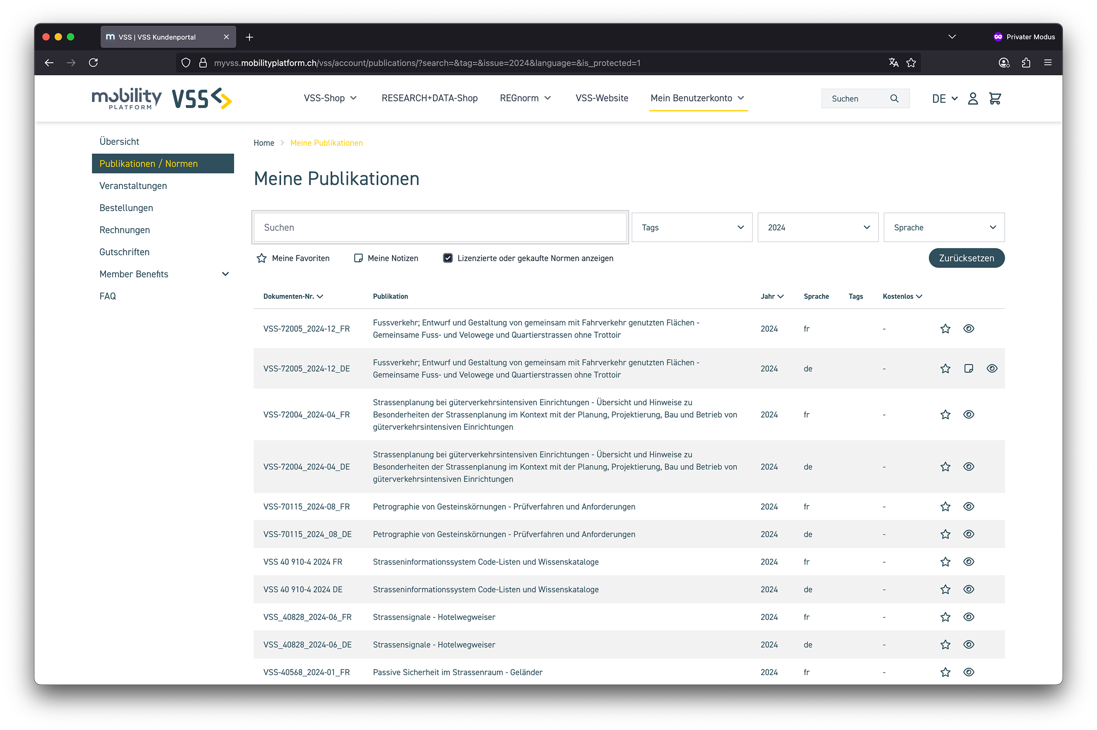Toggle Meine Favoriten filter
Viewport: 1097px width, 730px height.
pos(293,258)
